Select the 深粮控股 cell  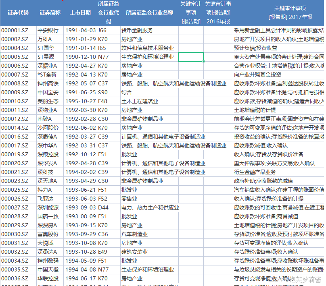[x=50, y=154]
